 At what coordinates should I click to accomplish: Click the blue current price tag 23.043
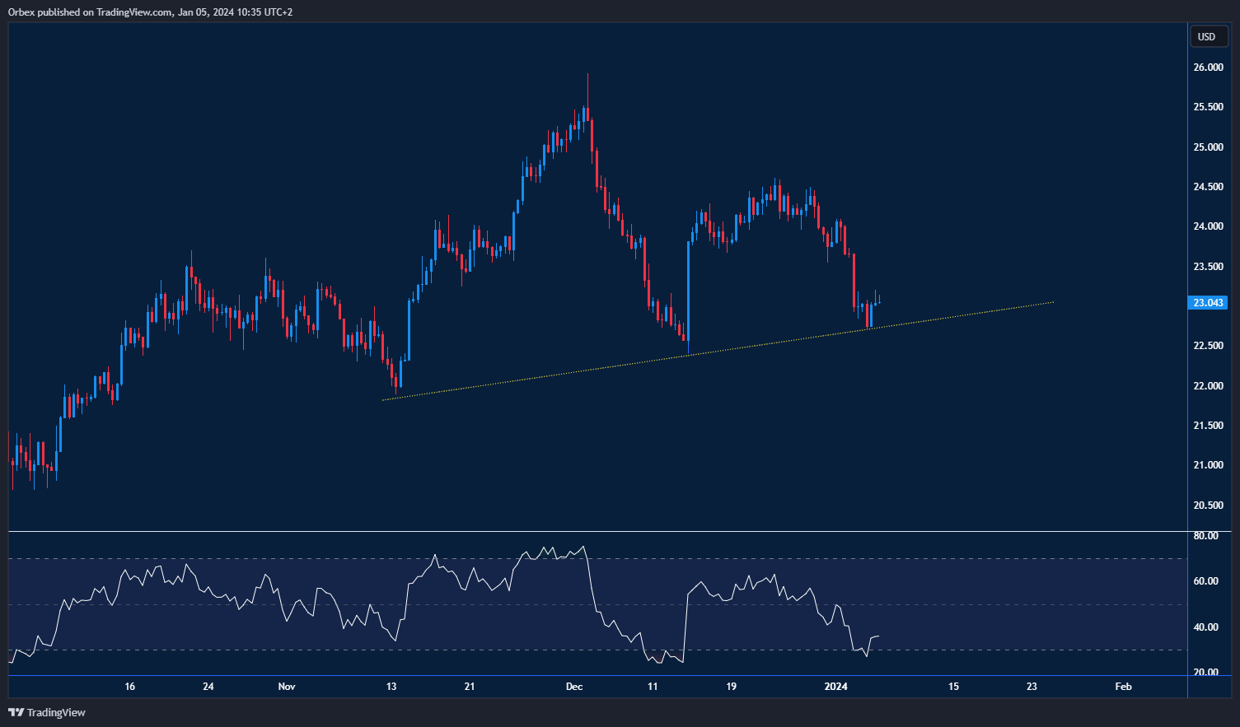[1208, 302]
